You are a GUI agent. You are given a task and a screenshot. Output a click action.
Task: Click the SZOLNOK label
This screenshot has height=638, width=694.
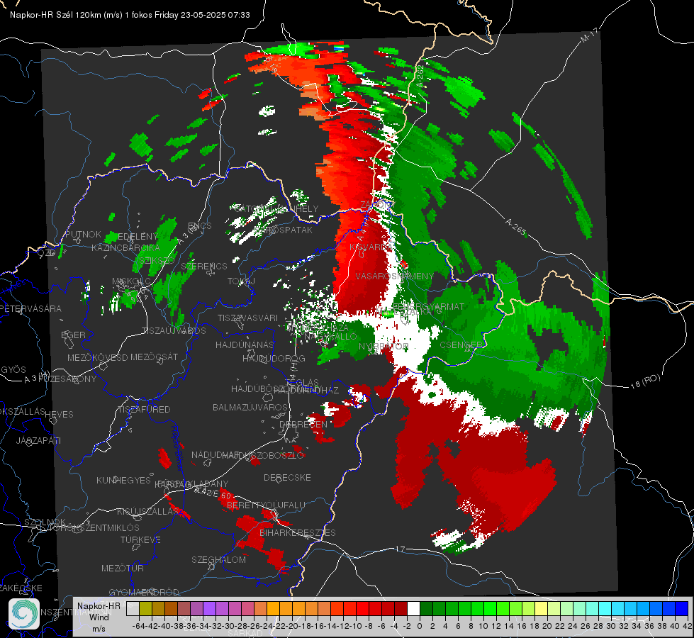[x=45, y=522]
